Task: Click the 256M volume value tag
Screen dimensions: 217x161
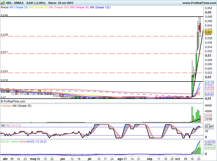Action: click(x=209, y=115)
